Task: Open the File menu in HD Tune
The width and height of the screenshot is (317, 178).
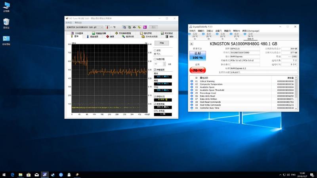Action: 69,23
